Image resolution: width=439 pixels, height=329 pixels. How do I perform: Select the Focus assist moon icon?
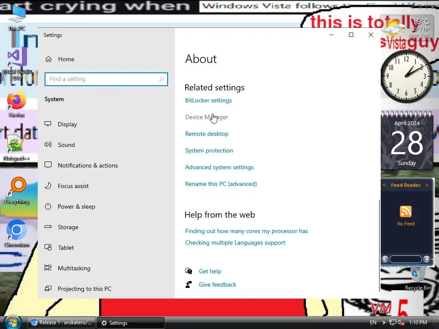point(48,186)
